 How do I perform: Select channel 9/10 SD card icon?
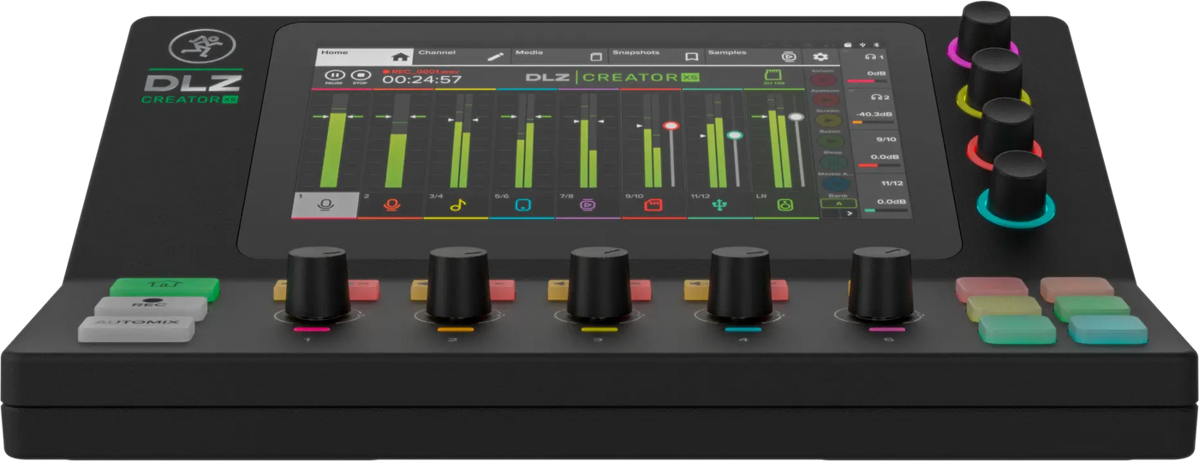[x=653, y=204]
